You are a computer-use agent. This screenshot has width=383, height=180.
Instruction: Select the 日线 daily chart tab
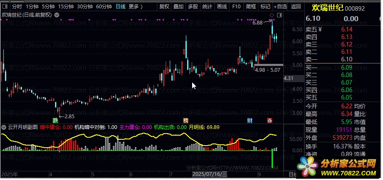[x=120, y=6]
